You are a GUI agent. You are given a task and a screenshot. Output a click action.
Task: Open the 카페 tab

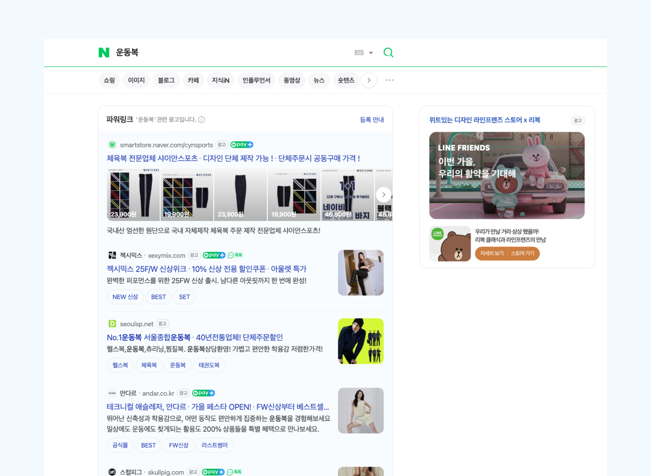tap(193, 80)
